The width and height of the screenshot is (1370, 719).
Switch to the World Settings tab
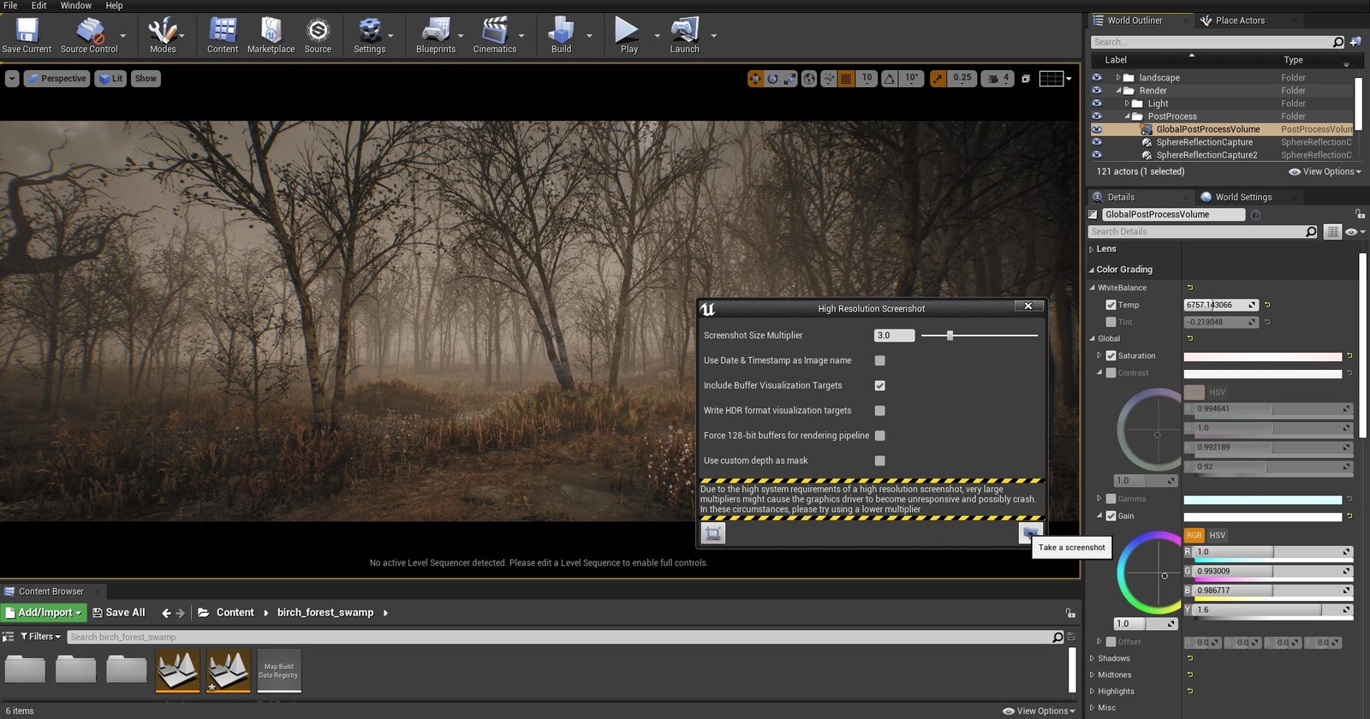coord(1242,197)
